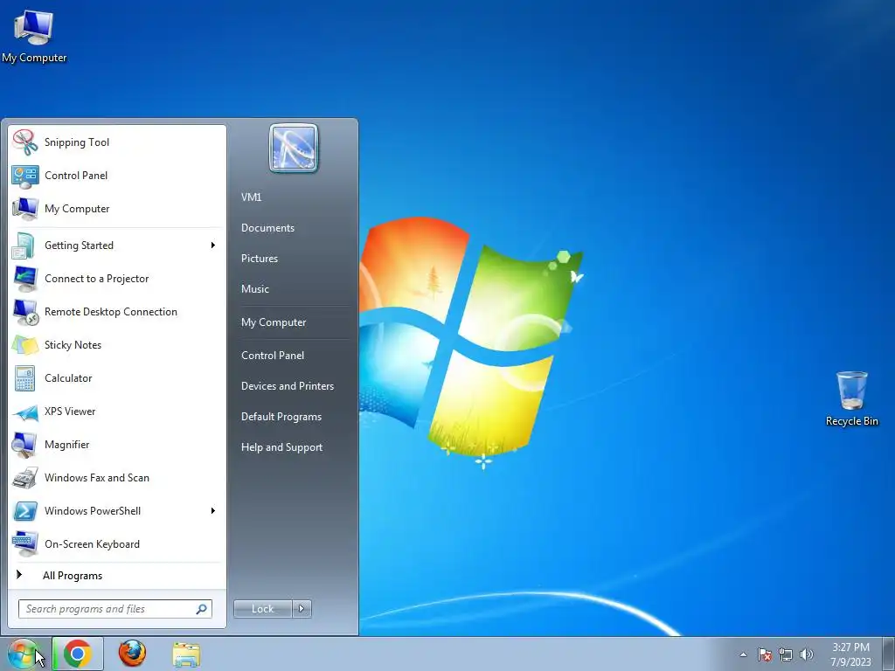
Task: Open Documents from Start menu
Action: pyautogui.click(x=267, y=228)
